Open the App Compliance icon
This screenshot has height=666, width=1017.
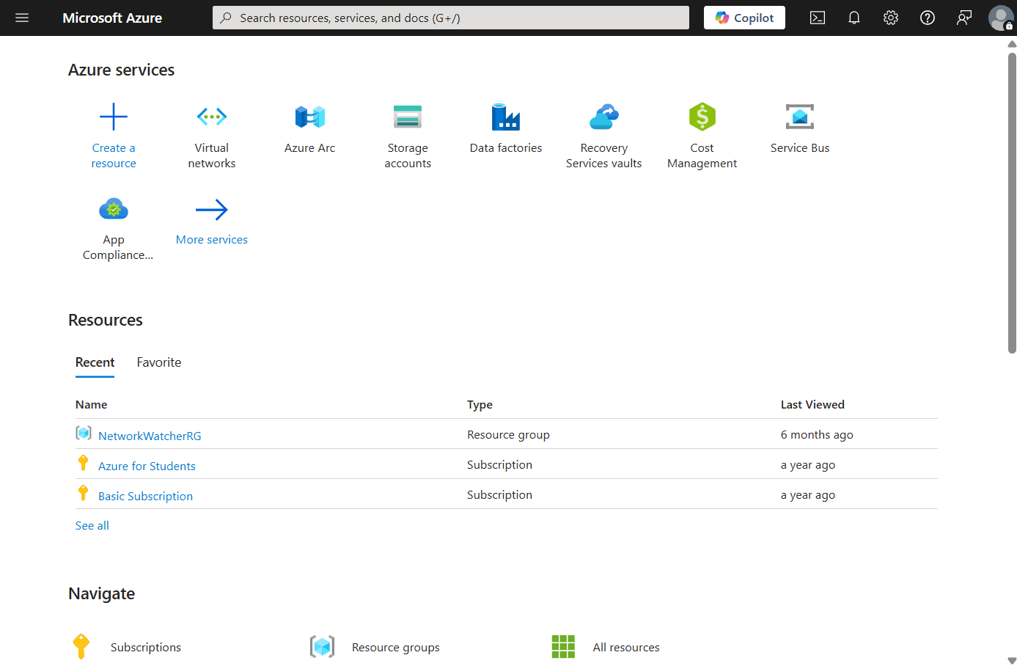point(114,210)
